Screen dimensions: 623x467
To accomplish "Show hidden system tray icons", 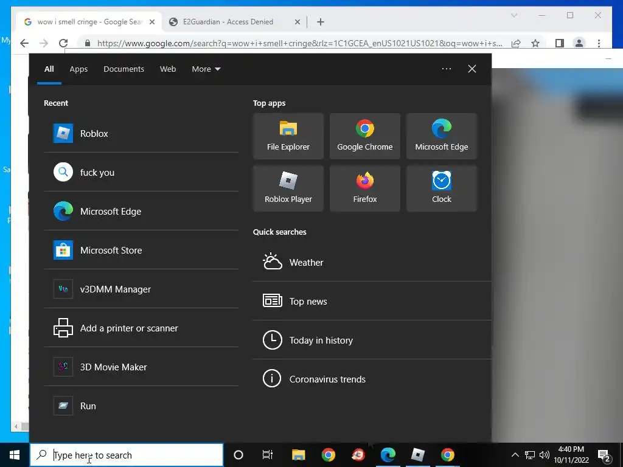I will pos(515,455).
